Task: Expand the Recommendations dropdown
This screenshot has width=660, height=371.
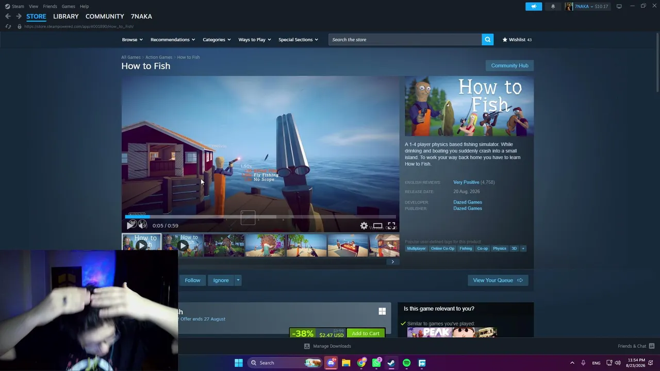Action: 173,40
